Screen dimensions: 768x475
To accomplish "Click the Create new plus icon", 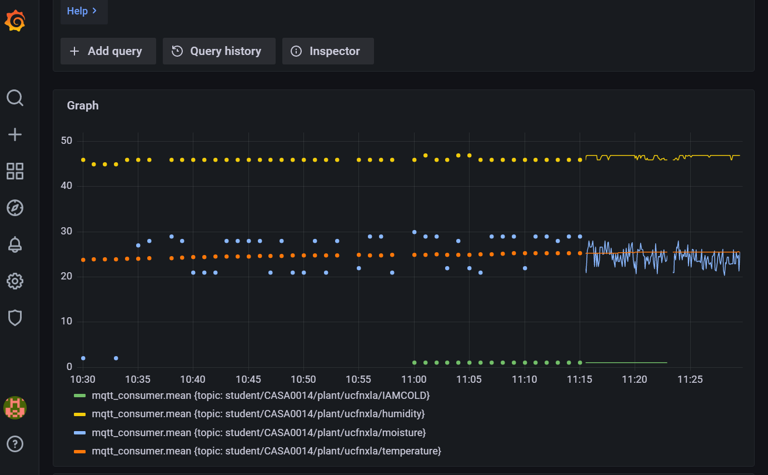I will (x=14, y=134).
